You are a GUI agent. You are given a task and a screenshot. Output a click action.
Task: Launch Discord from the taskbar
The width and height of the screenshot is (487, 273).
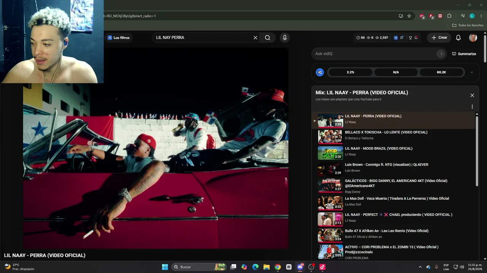(x=300, y=267)
